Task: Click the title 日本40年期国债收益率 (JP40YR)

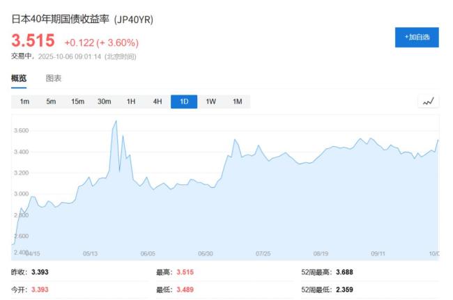Action: pos(82,19)
